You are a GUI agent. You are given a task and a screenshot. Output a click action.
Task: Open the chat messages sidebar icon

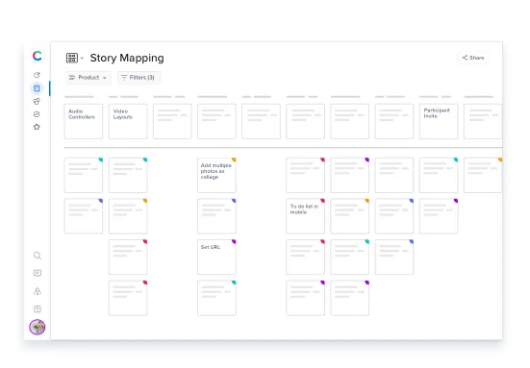click(38, 273)
